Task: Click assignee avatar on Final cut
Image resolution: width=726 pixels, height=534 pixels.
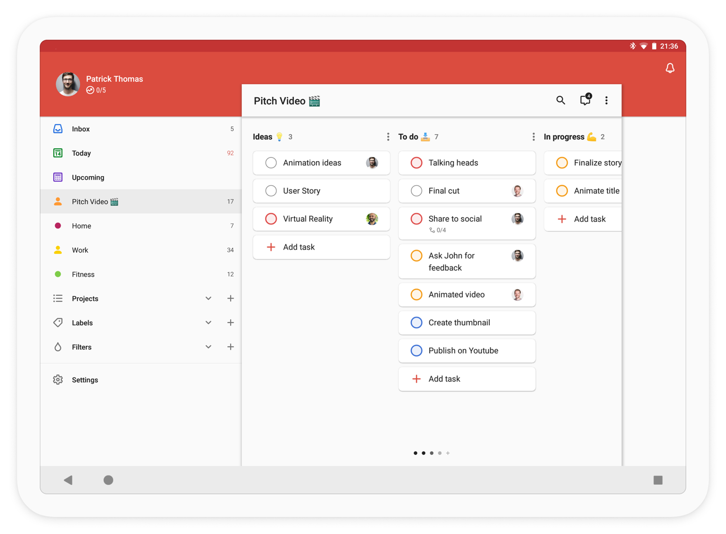Action: click(x=517, y=191)
